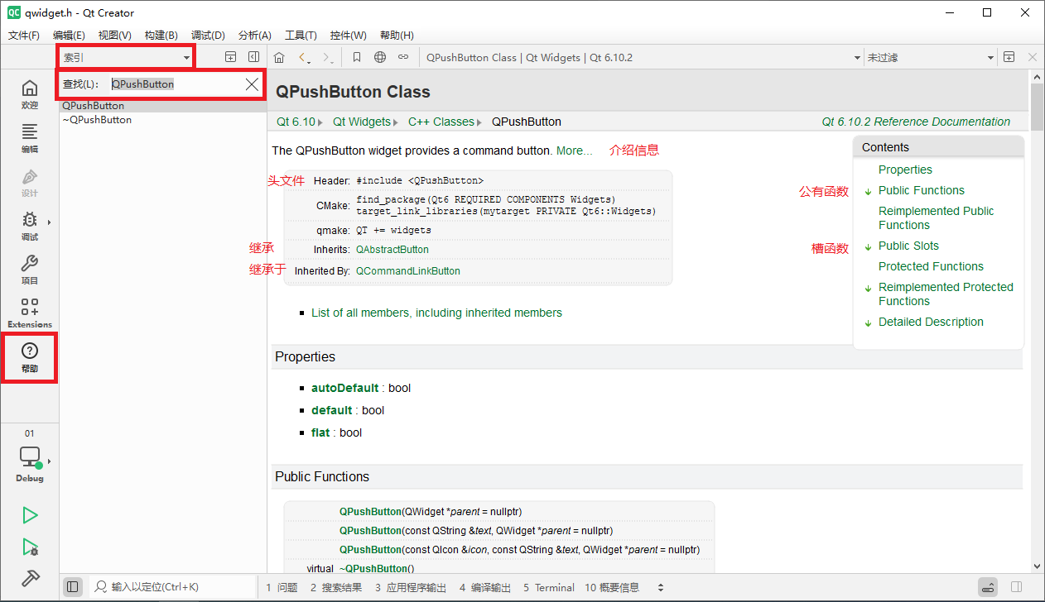Screen dimensions: 1045x602
Task: Open the online documentation globe icon
Action: (x=380, y=57)
